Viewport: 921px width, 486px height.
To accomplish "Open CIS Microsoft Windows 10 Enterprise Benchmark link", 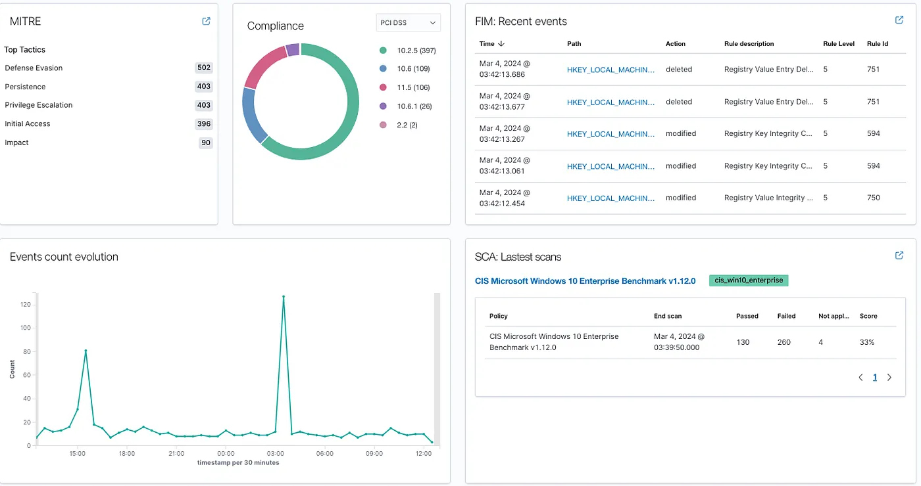I will 585,280.
